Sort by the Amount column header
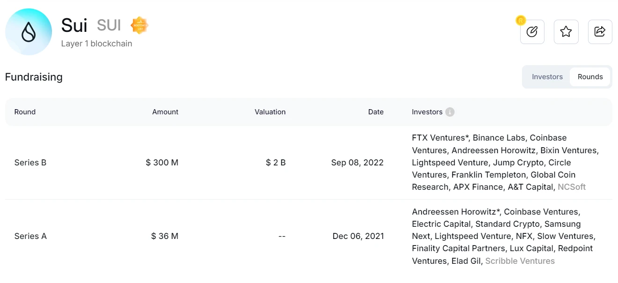Viewport: 618px width, 283px height. (165, 112)
